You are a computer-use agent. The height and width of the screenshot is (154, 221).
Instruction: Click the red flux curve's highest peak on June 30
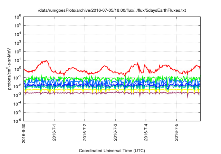pos(46,60)
